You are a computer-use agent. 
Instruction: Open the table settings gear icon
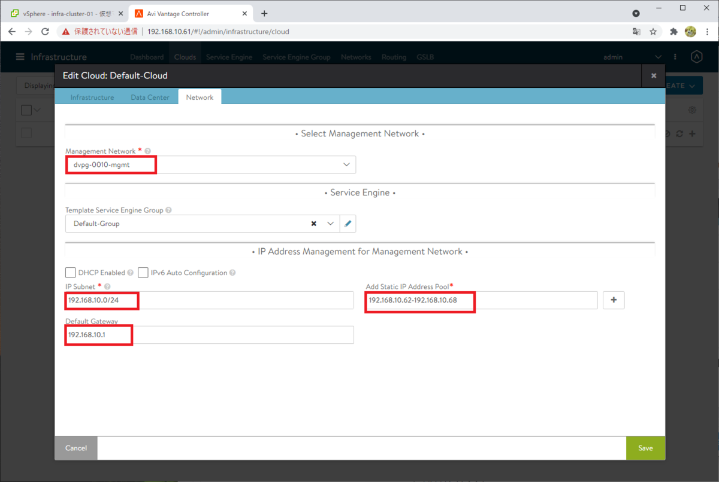(692, 110)
